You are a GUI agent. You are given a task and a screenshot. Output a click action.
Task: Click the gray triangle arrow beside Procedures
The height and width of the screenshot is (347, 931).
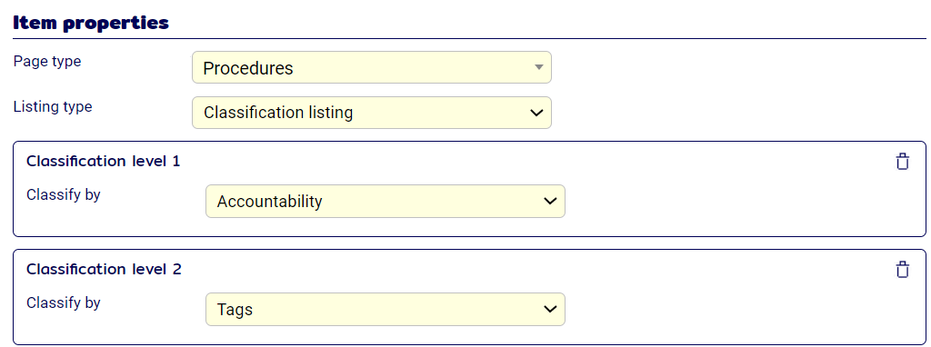coord(538,67)
